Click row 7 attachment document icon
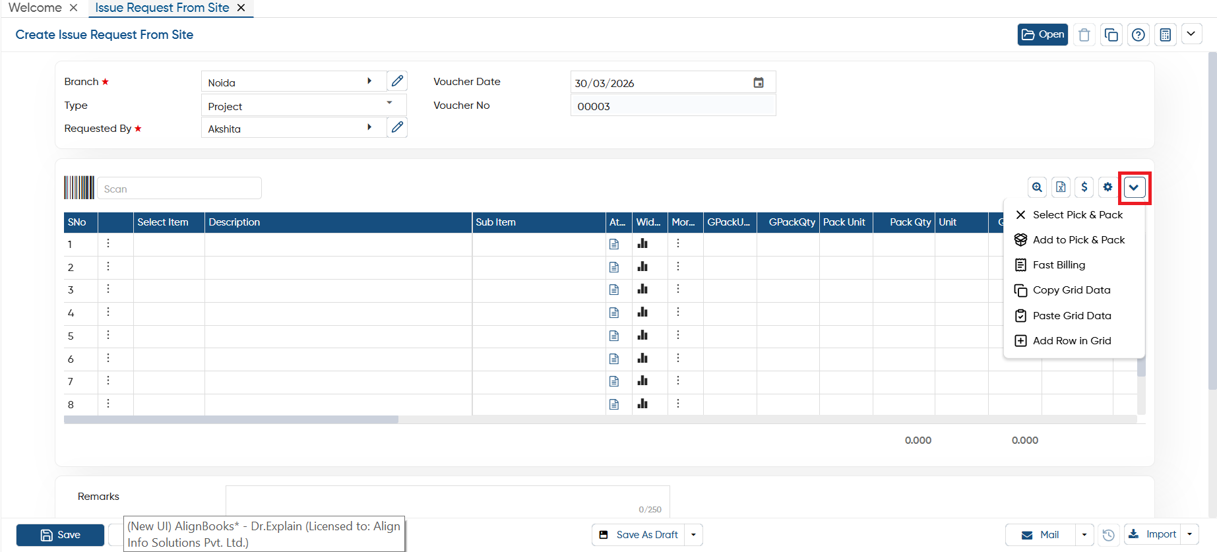Image resolution: width=1217 pixels, height=552 pixels. (x=614, y=381)
